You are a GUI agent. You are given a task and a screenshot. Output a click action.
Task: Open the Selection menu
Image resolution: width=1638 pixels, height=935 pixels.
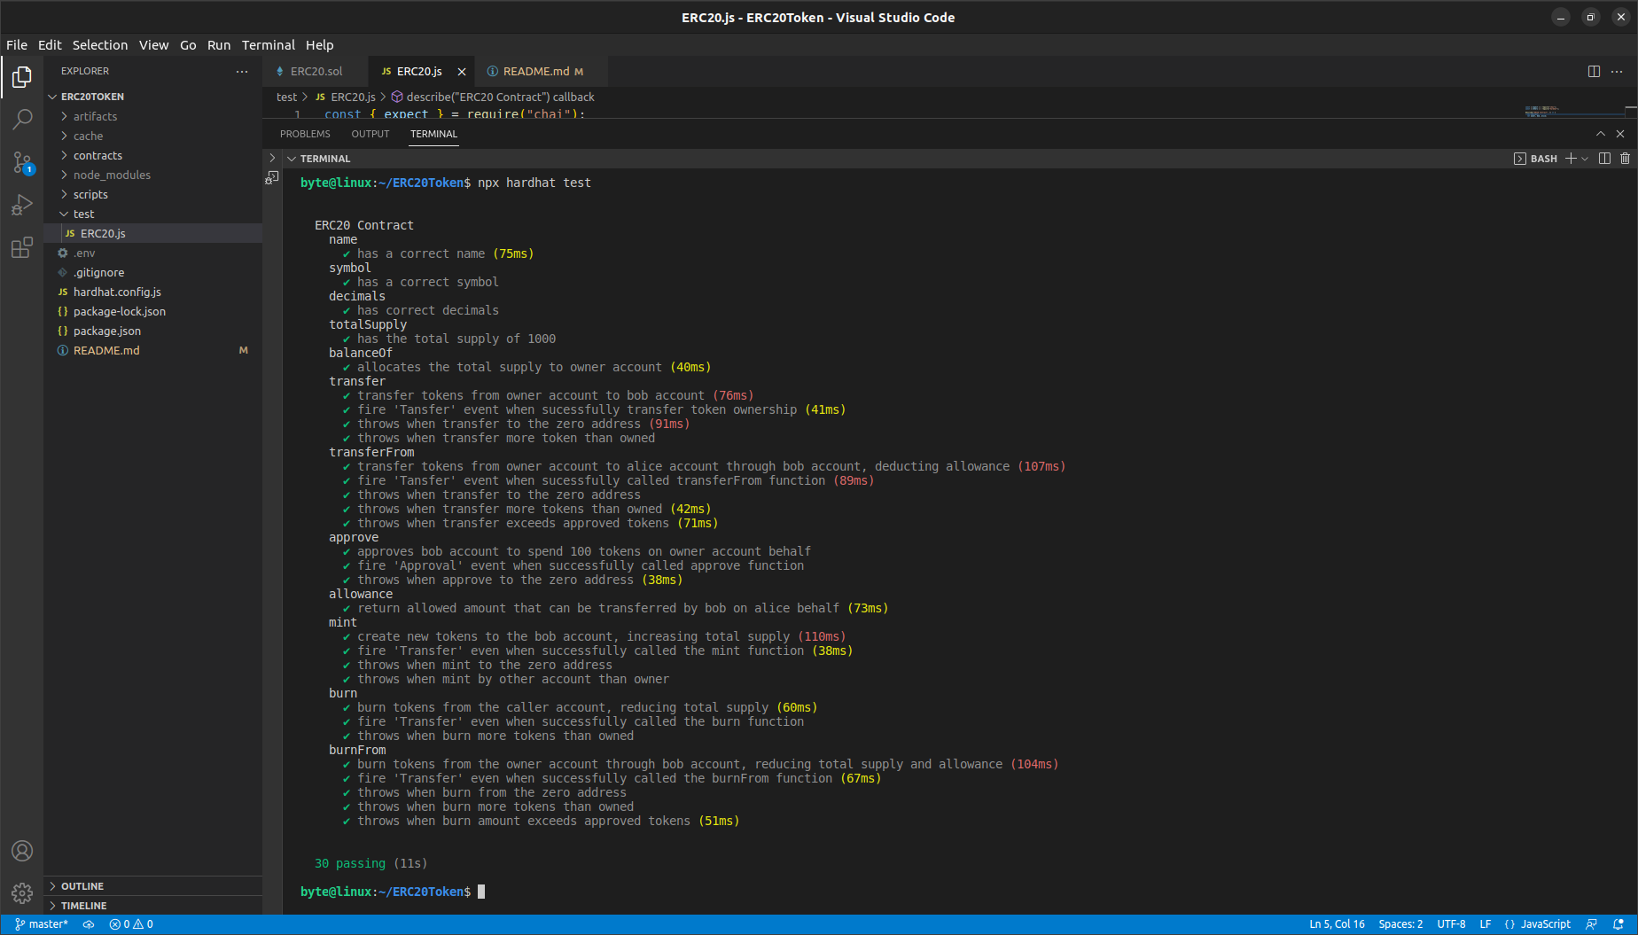(x=100, y=45)
